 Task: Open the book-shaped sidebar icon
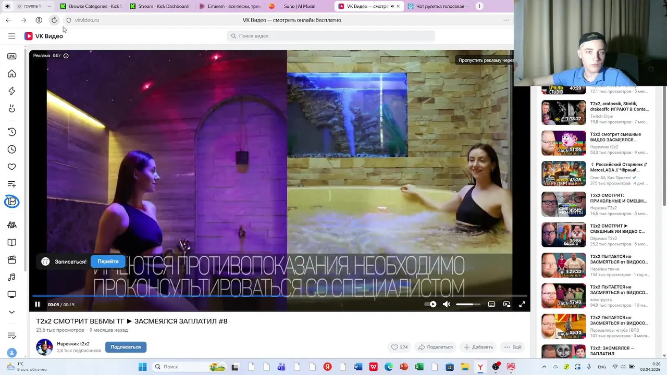pos(11,243)
